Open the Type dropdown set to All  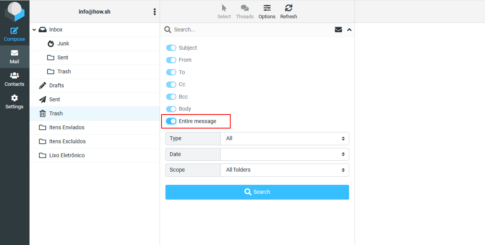pyautogui.click(x=285, y=138)
